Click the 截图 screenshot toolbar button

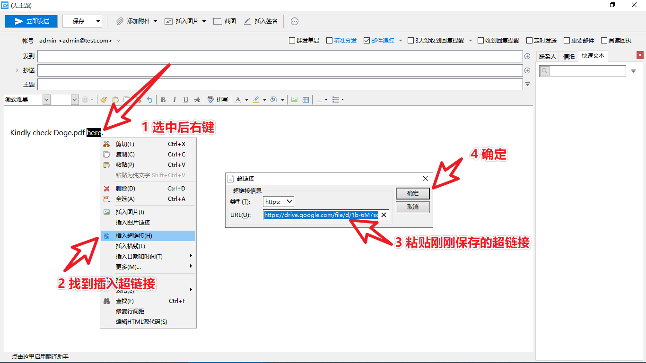pos(225,21)
